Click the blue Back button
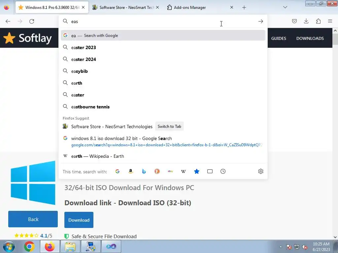 (x=33, y=219)
